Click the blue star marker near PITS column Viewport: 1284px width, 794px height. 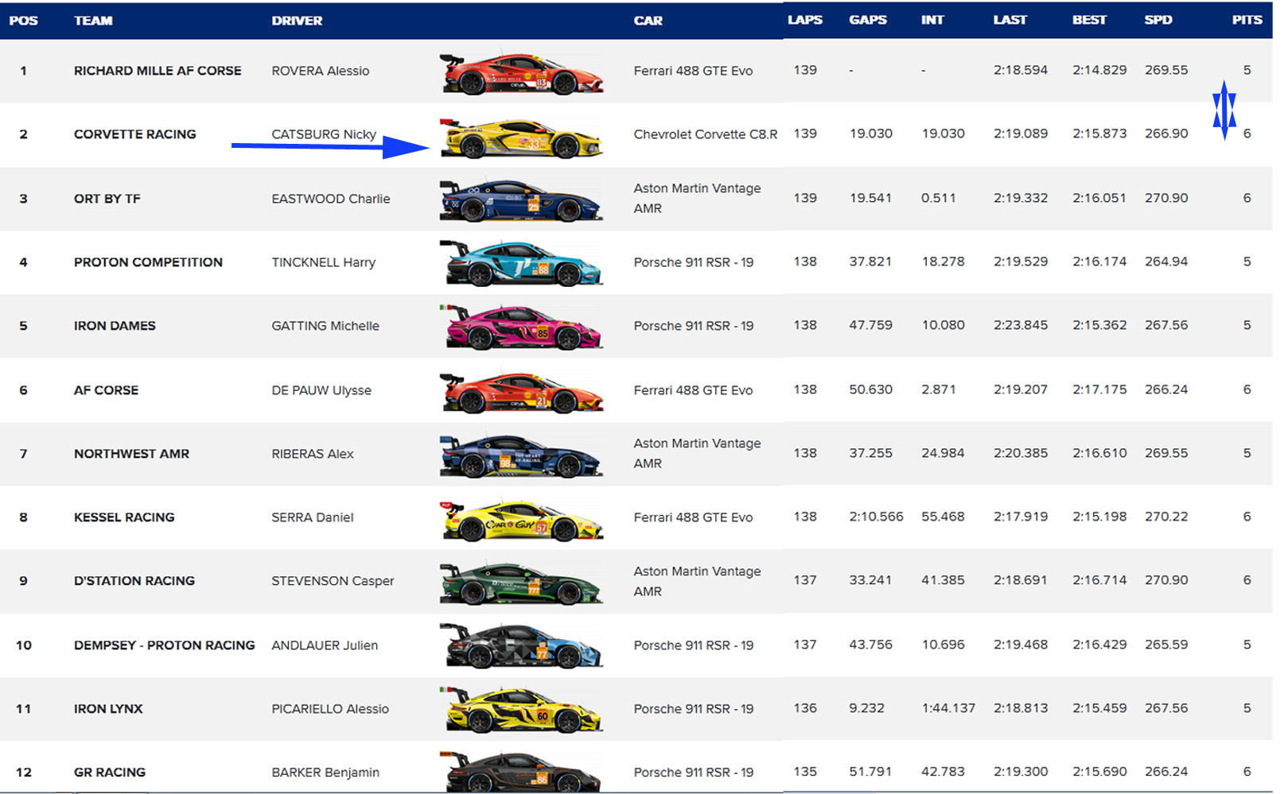[1224, 110]
